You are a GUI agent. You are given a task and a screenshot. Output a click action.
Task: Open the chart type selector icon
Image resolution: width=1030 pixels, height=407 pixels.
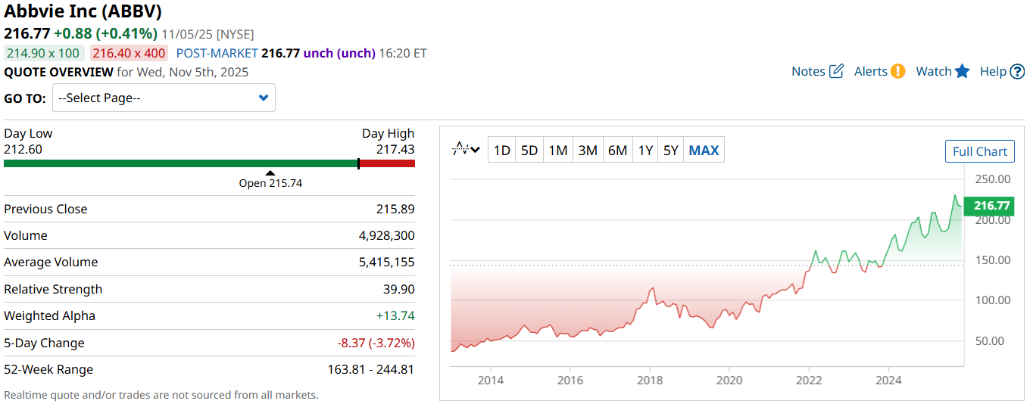[460, 150]
